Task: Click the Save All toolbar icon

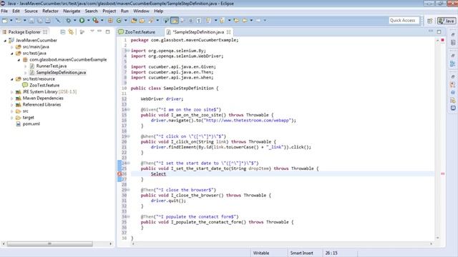Action: pos(40,21)
